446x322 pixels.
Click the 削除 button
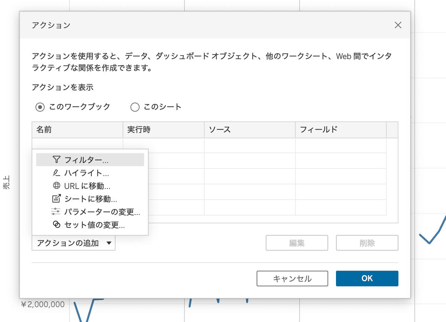[x=367, y=243]
